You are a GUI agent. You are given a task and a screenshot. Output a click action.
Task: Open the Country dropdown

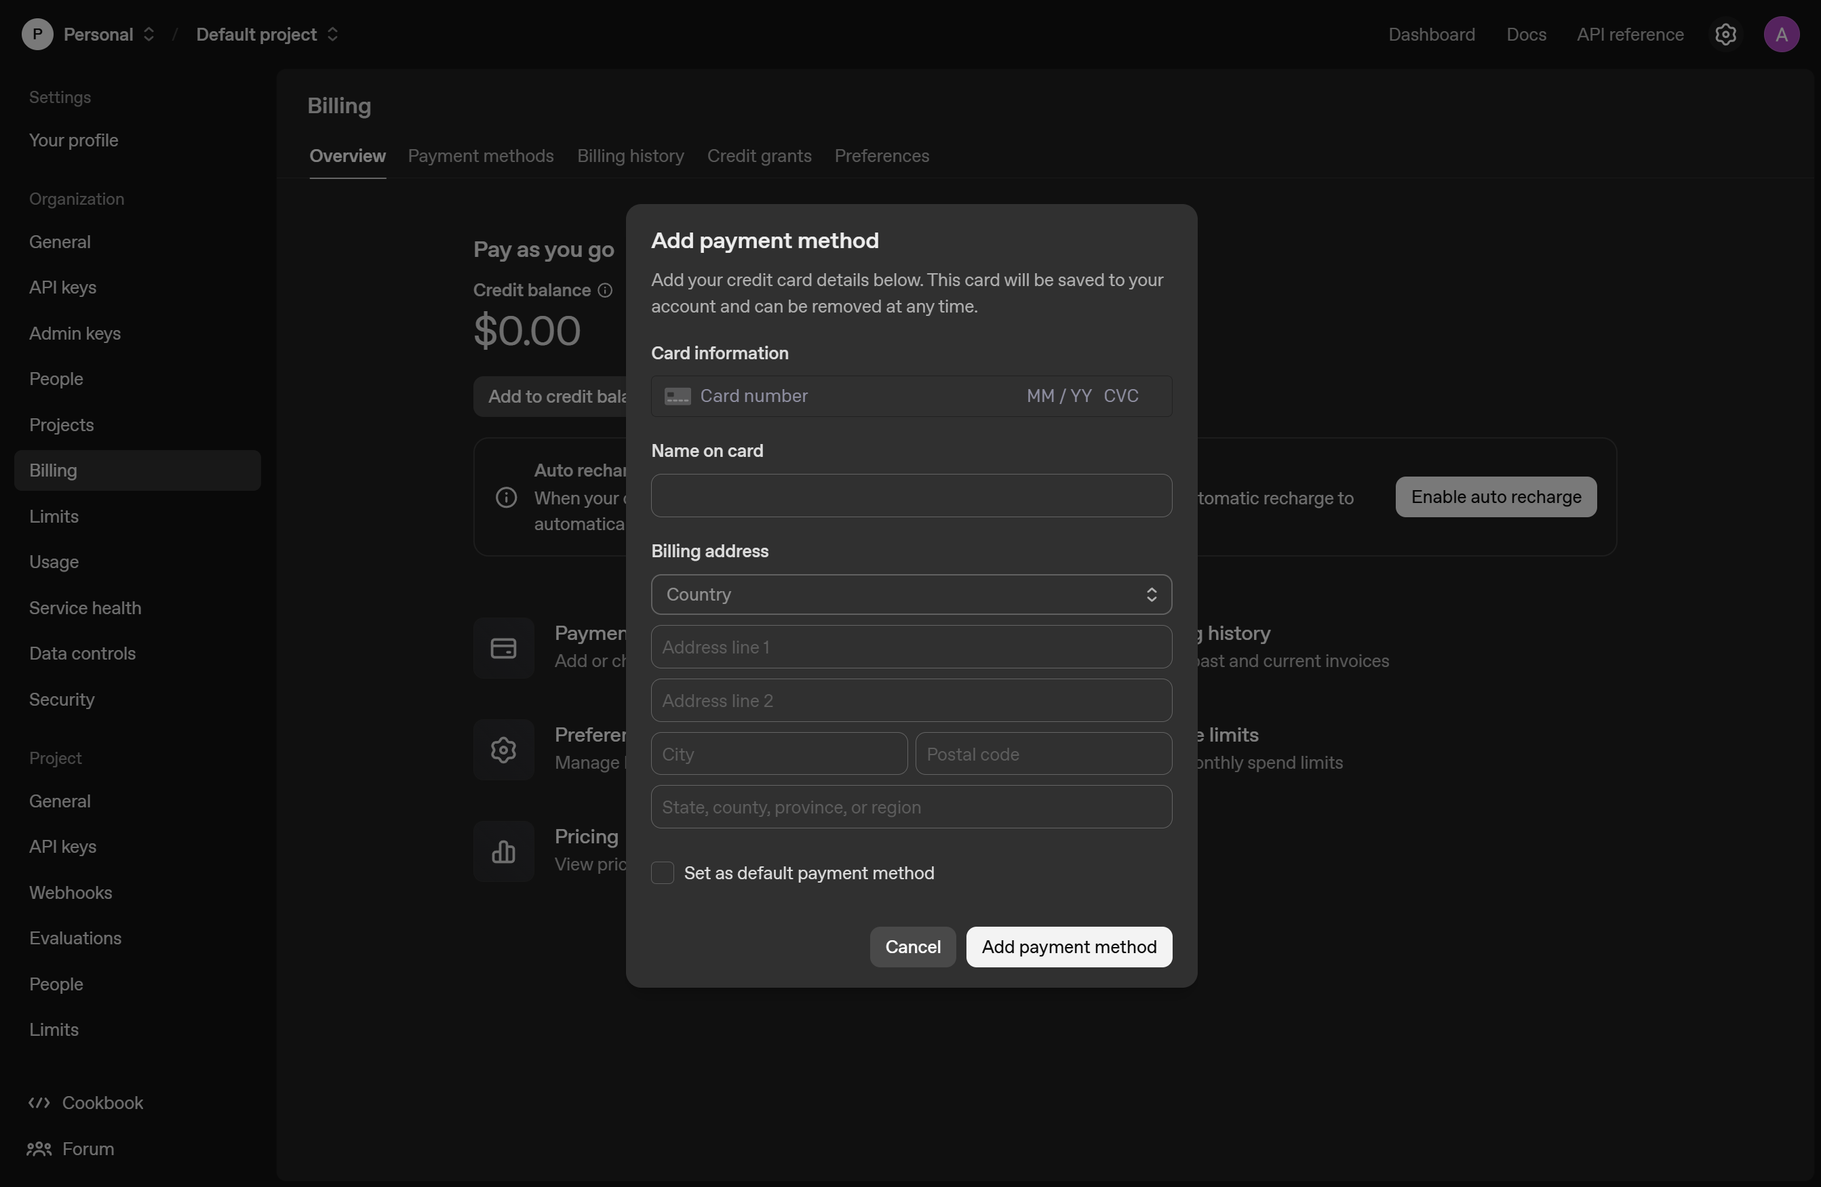coord(910,595)
